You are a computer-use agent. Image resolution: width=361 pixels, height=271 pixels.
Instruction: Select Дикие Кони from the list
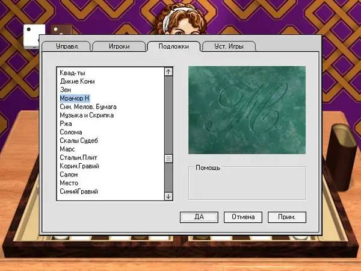(x=77, y=81)
